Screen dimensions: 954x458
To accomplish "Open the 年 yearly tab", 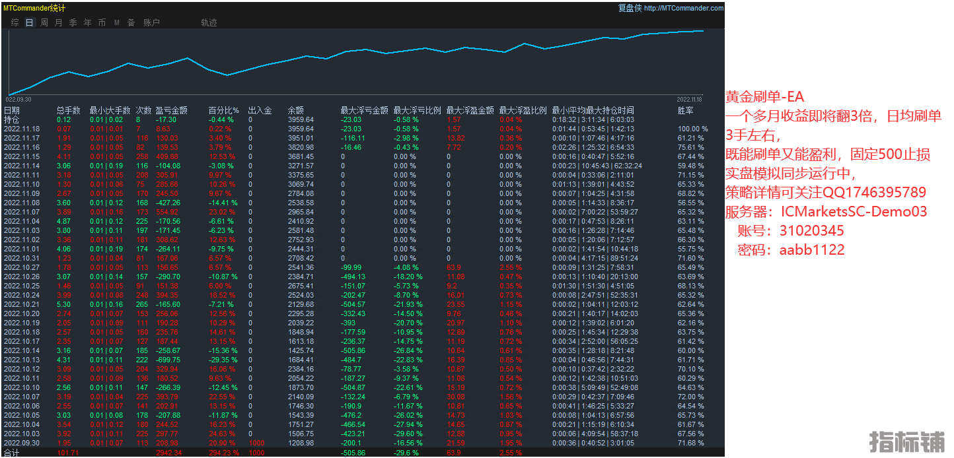I will coord(87,22).
